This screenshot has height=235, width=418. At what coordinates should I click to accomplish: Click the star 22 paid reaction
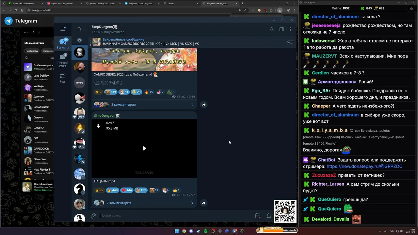[99, 190]
